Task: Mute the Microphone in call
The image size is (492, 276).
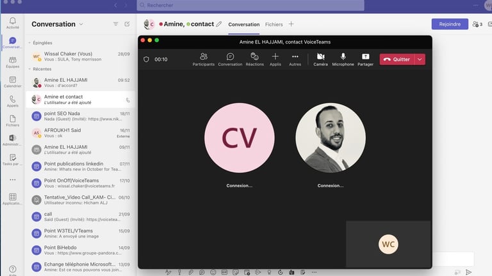Action: pyautogui.click(x=343, y=59)
